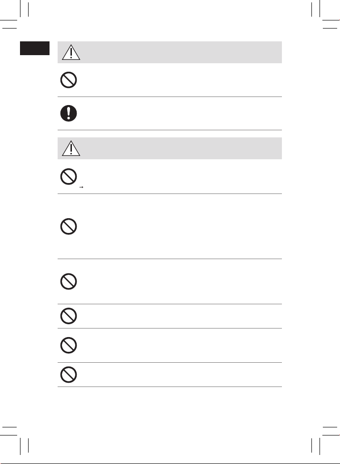340x464 pixels.
Task: Select the prohibition icon under the first warning banner
Action: point(69,80)
